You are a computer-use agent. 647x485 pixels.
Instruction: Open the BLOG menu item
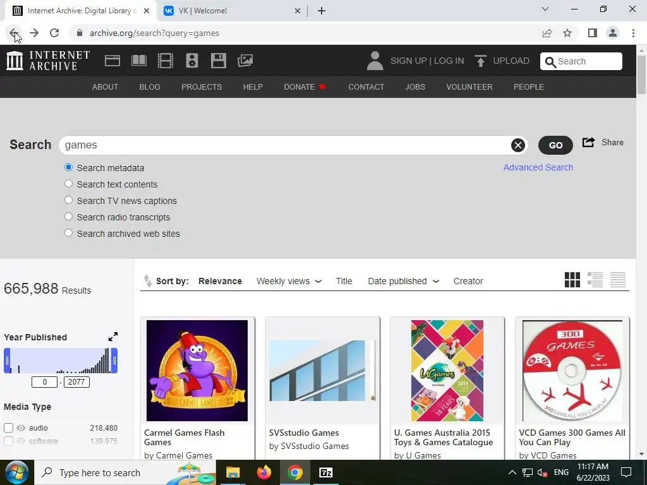pyautogui.click(x=150, y=87)
